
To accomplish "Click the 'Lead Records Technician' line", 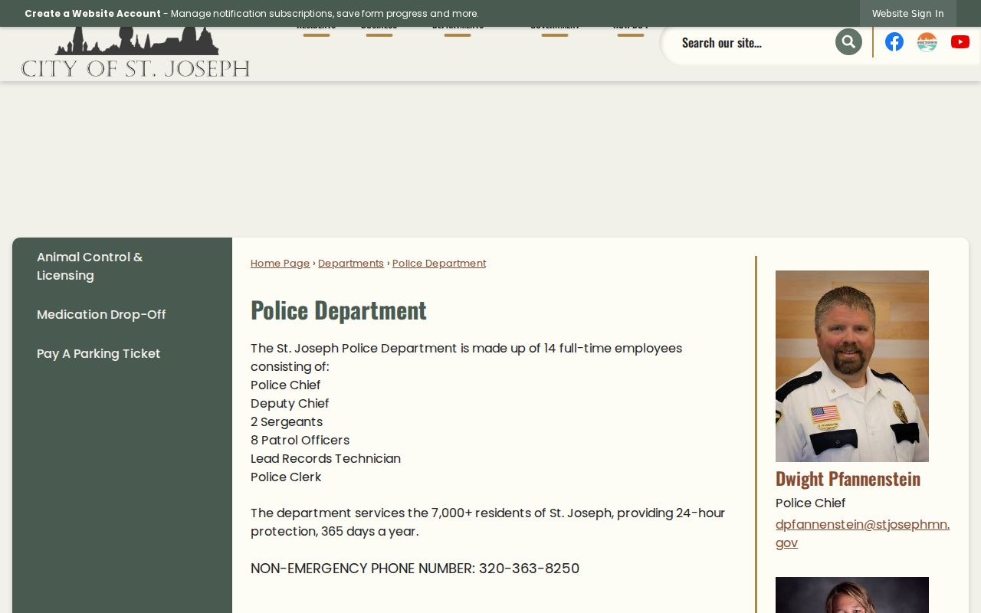I will (x=326, y=458).
